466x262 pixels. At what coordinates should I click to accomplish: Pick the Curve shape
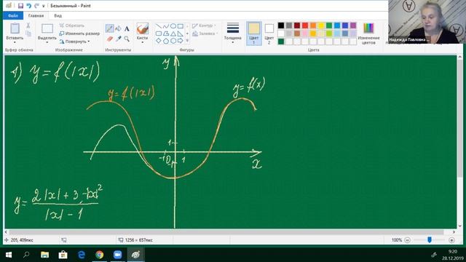(x=166, y=26)
